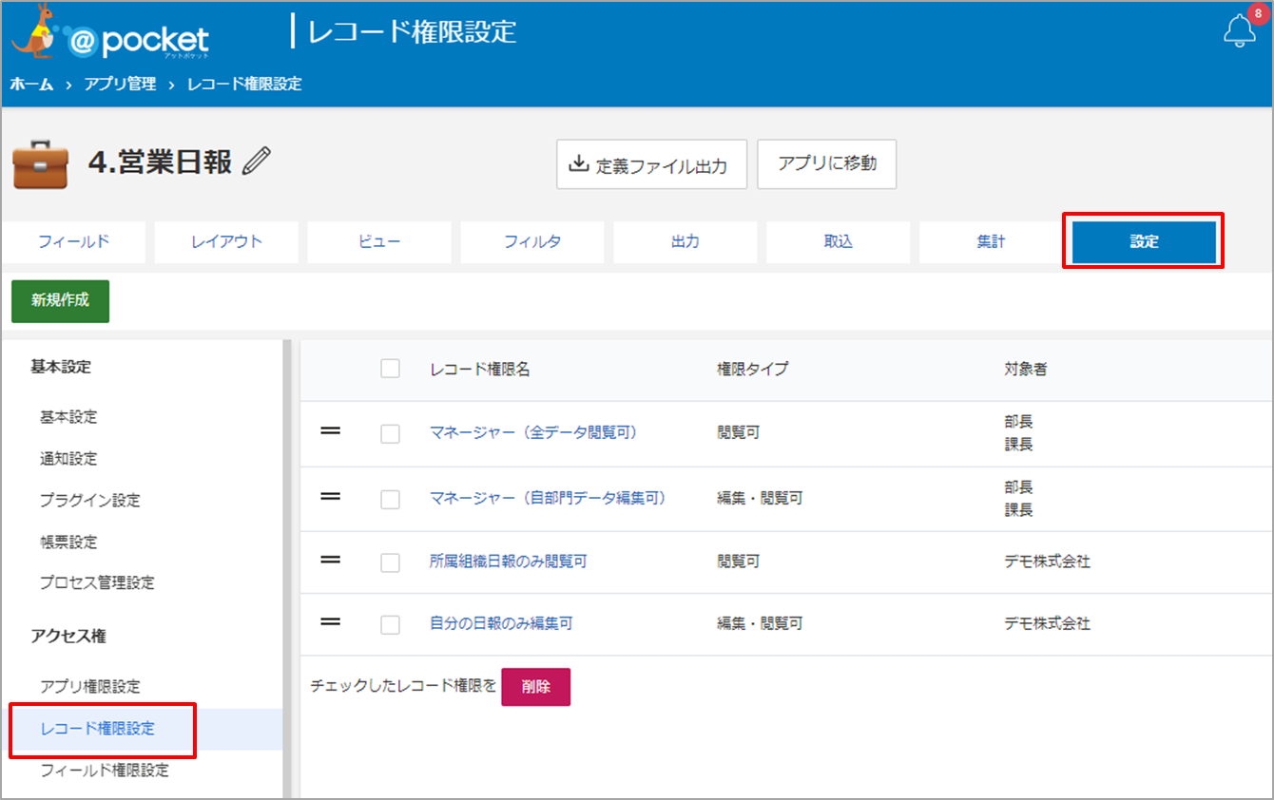Click the 4.営業日報 app title
The height and width of the screenshot is (800, 1274).
click(x=160, y=162)
